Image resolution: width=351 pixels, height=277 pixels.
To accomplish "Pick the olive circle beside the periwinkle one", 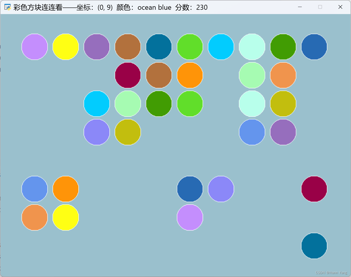I will 128,132.
